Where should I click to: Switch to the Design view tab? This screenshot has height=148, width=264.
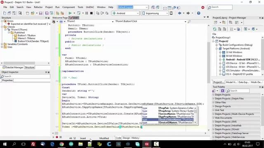click(126, 138)
